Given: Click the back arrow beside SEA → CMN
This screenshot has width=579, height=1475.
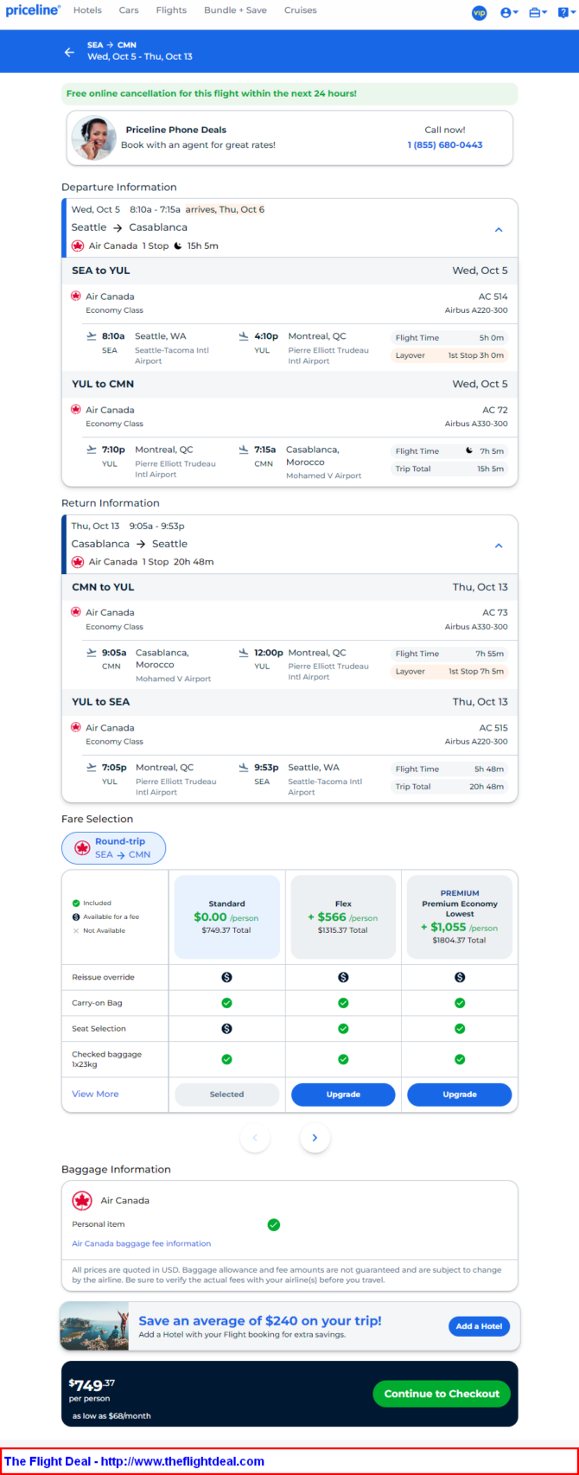Looking at the screenshot, I should coord(69,52).
